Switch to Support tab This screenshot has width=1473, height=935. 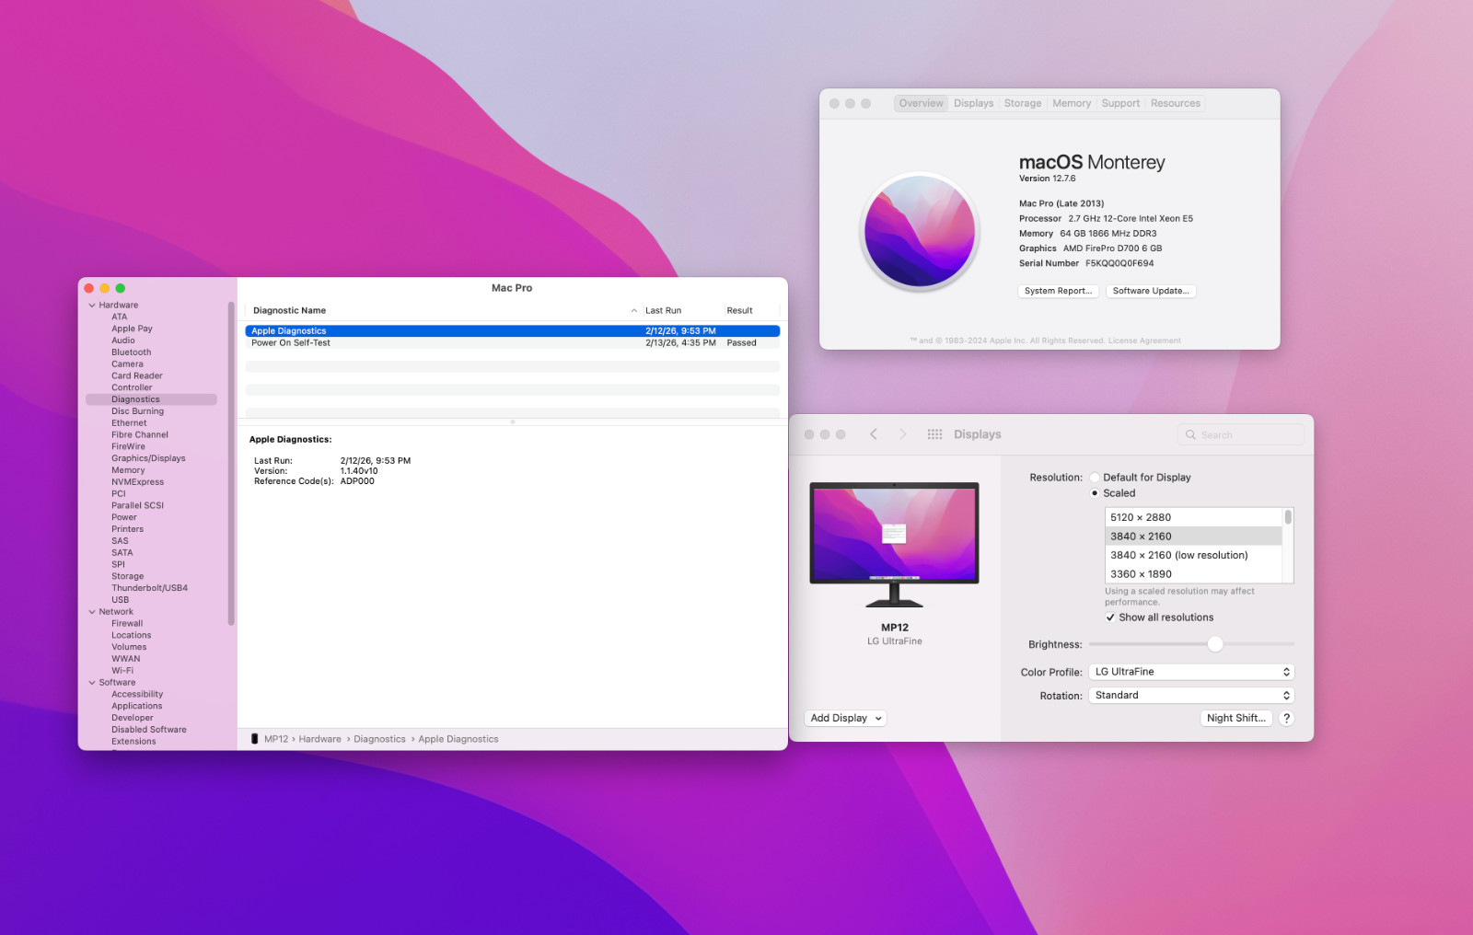(1120, 103)
